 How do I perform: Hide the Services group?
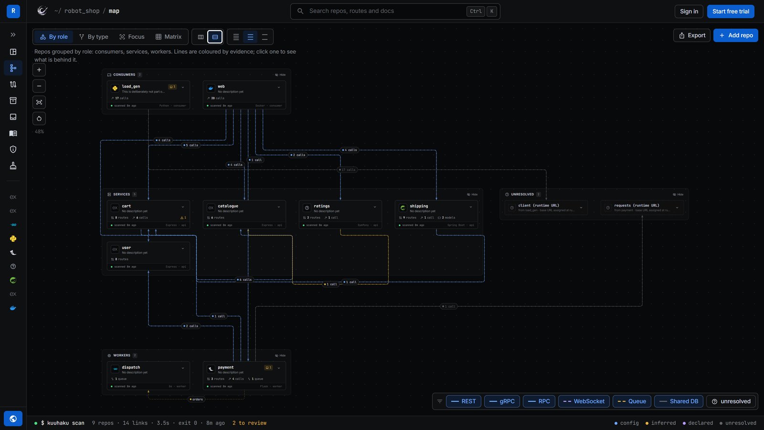click(472, 194)
